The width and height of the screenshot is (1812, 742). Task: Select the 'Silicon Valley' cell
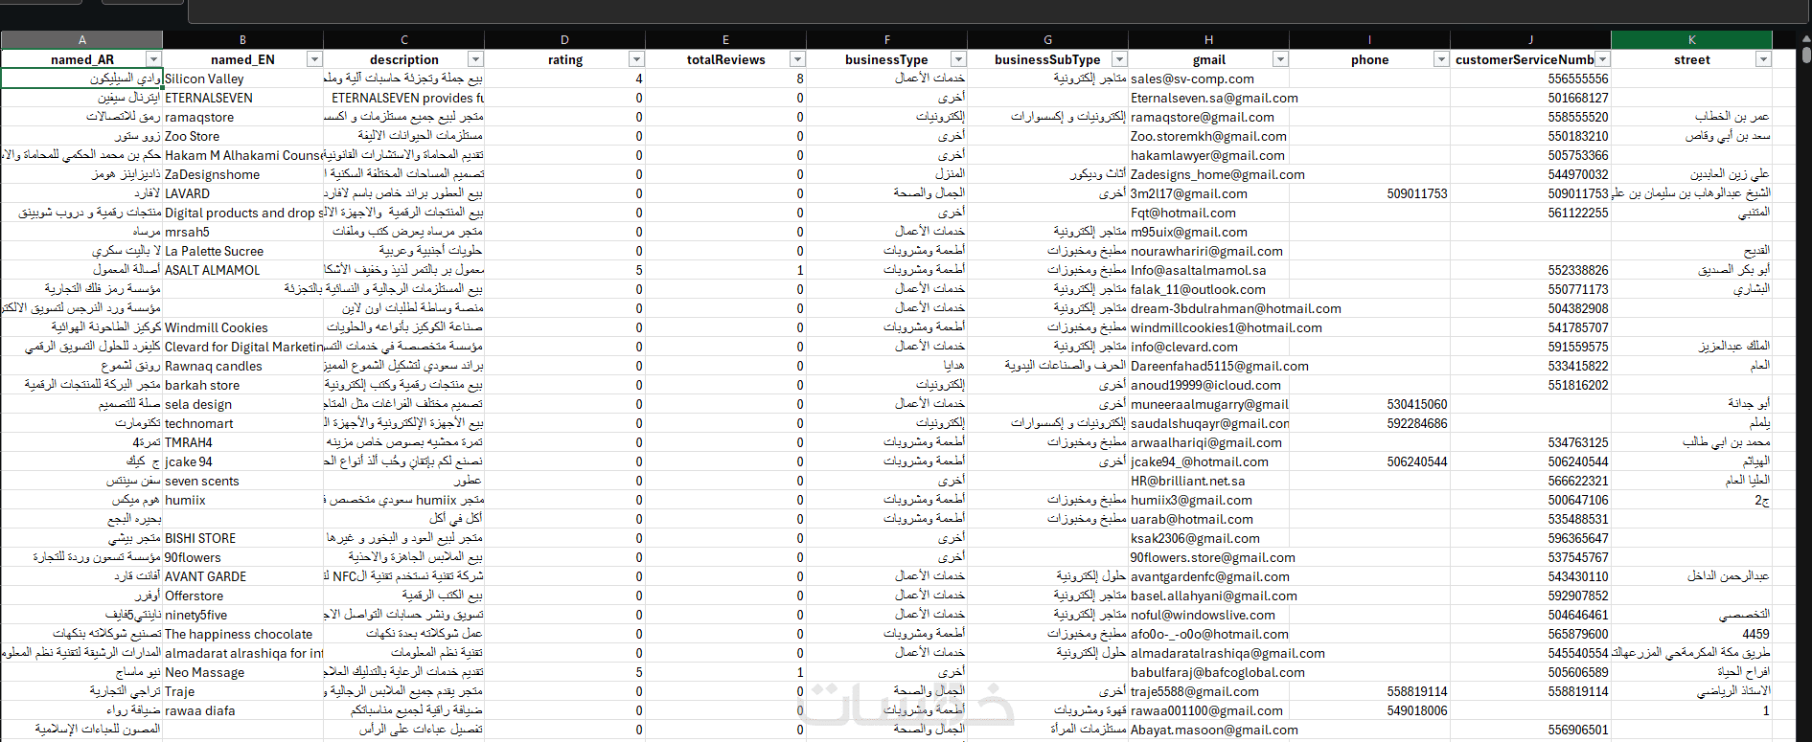pyautogui.click(x=243, y=79)
